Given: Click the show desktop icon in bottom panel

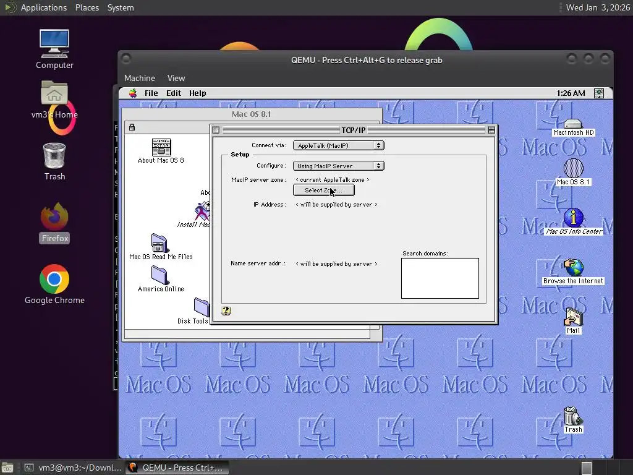Looking at the screenshot, I should click(x=7, y=468).
